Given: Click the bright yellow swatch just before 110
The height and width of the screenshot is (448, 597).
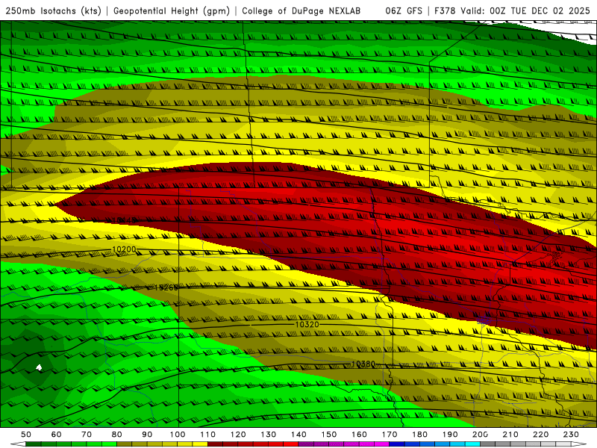Looking at the screenshot, I should (200, 444).
